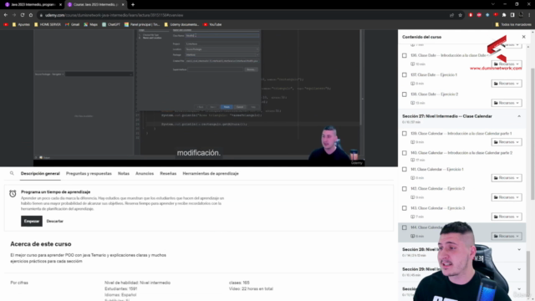
Task: Mark lecture 138 Clase Date Ejercicio 2 complete
Action: click(x=405, y=94)
